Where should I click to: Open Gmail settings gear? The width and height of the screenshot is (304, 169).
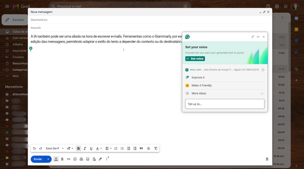(x=277, y=6)
